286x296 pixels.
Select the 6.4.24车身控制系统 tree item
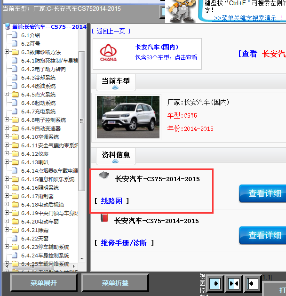pyautogui.click(x=45, y=255)
